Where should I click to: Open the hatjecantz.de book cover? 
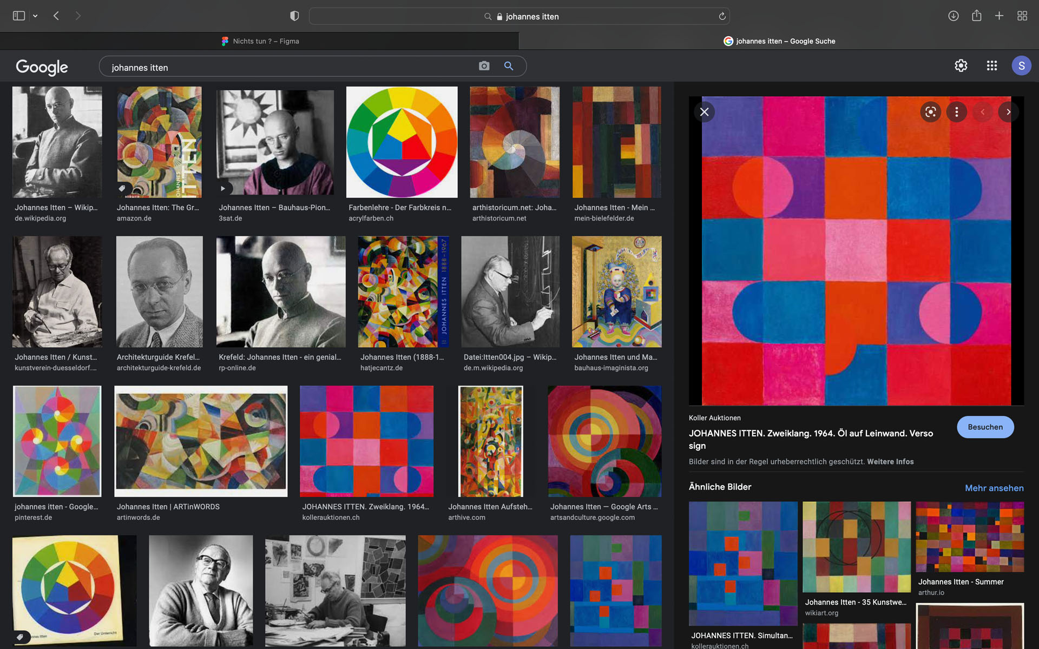click(x=403, y=292)
